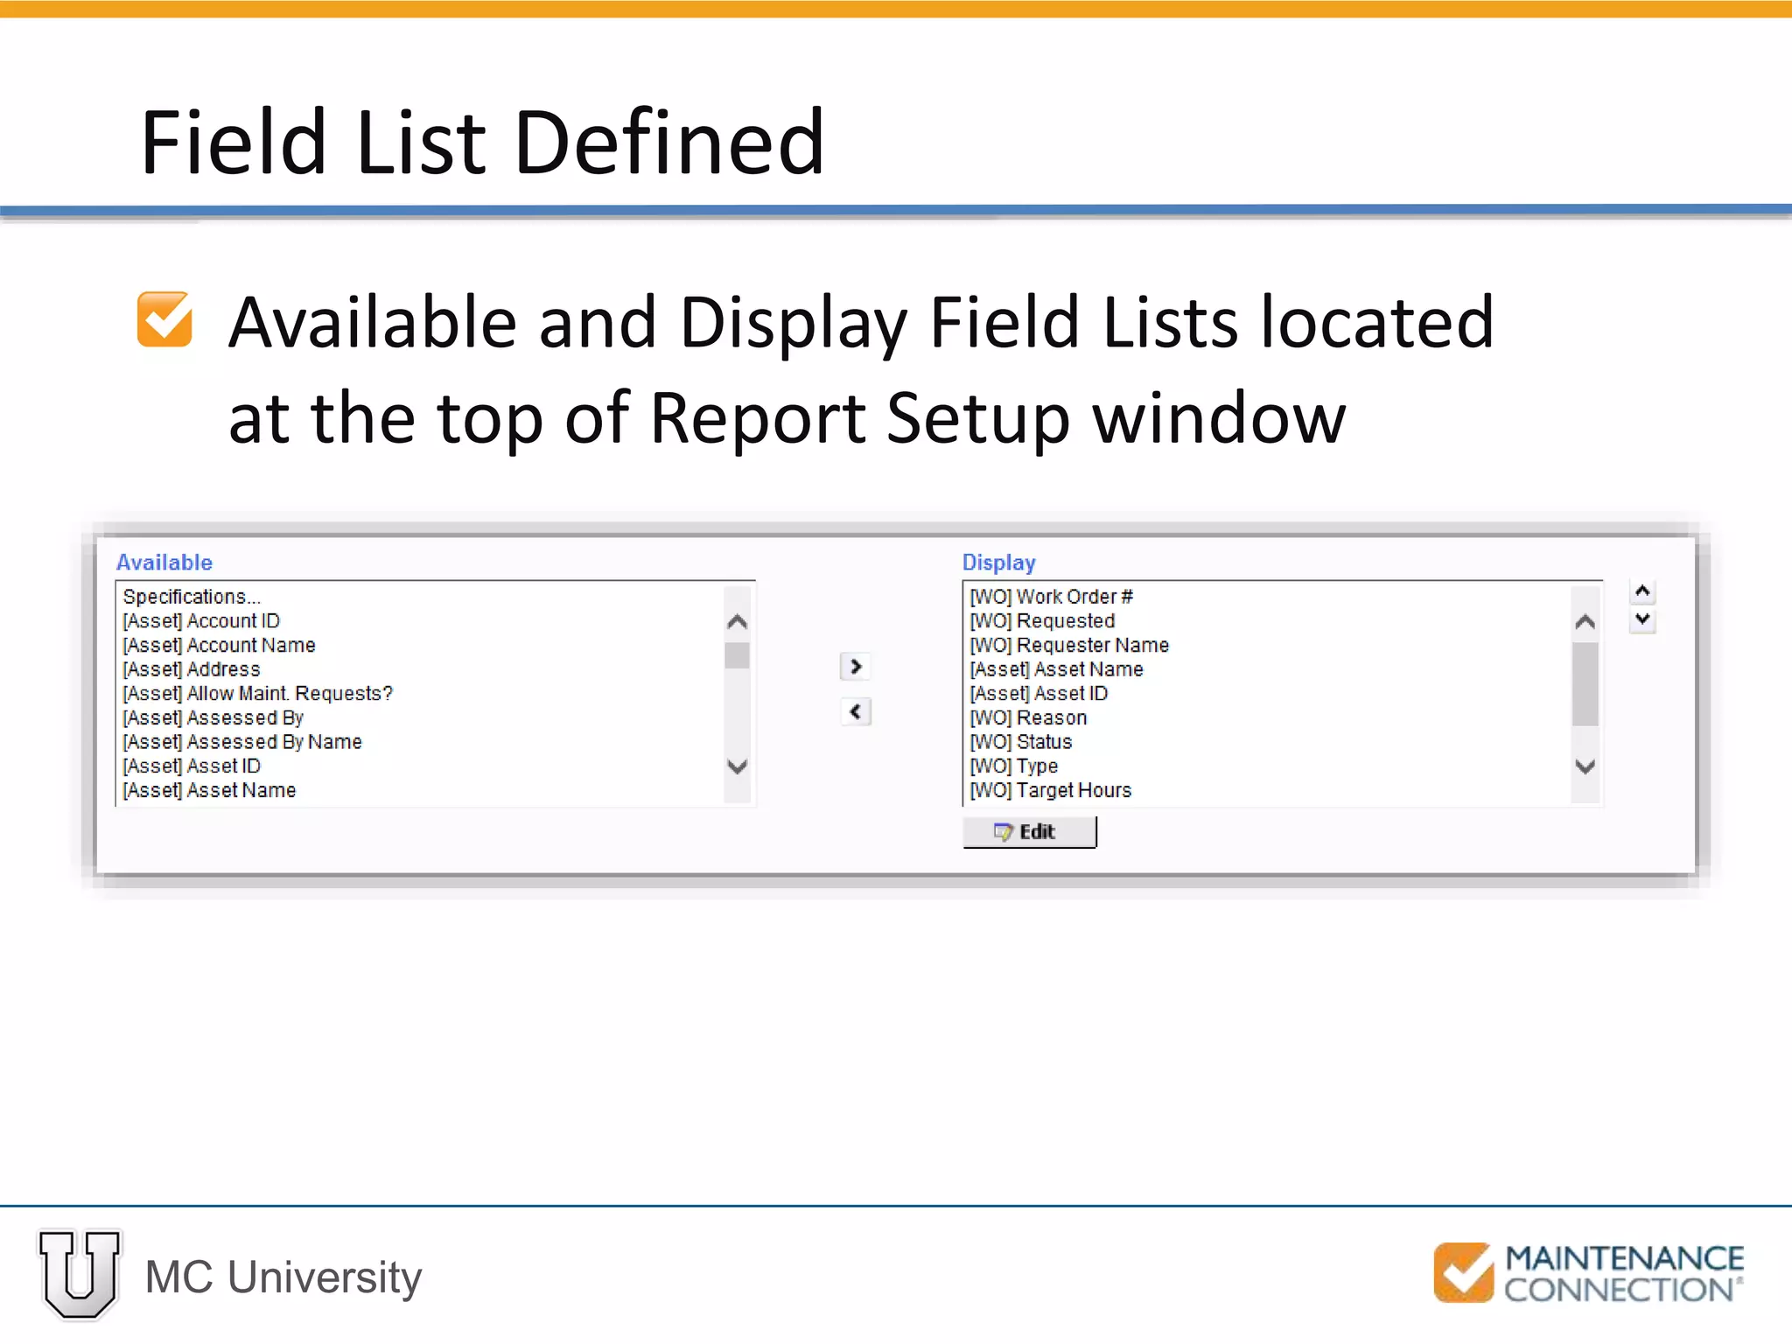Move selected Display field up with up arrow
Image resolution: width=1792 pixels, height=1344 pixels.
(1642, 592)
